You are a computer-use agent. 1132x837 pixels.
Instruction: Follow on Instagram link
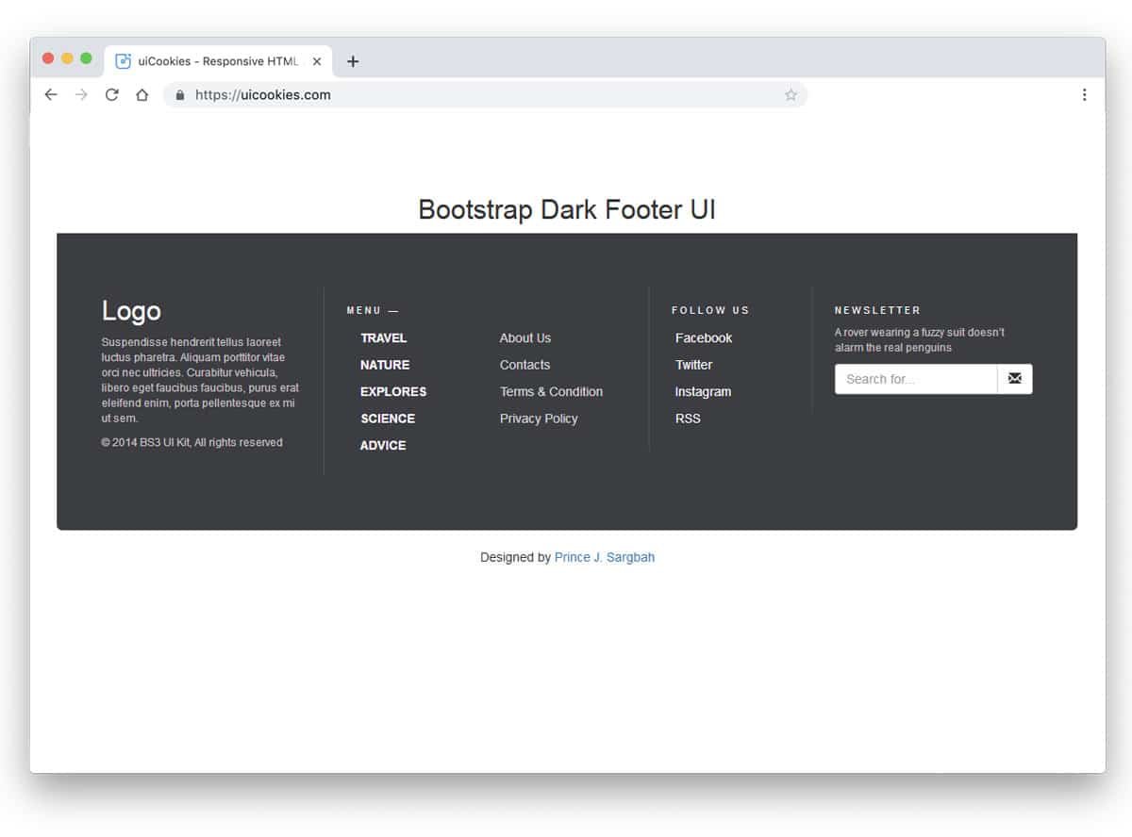703,391
